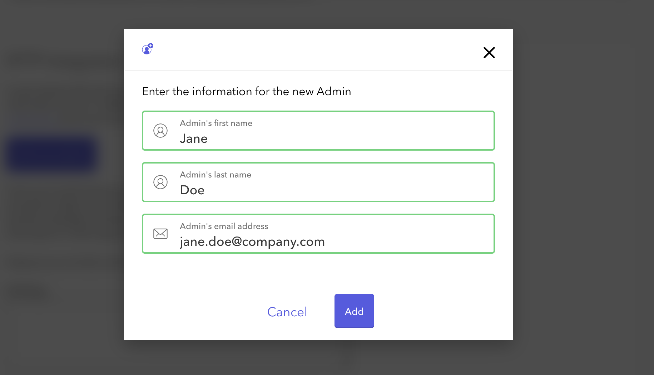
Task: Click the dialog heading about new Admin information
Action: click(x=247, y=91)
